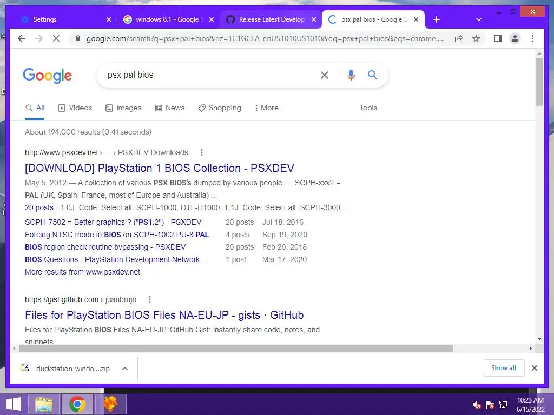Stop loading the page
Viewport: 554px width, 415px height.
click(56, 38)
